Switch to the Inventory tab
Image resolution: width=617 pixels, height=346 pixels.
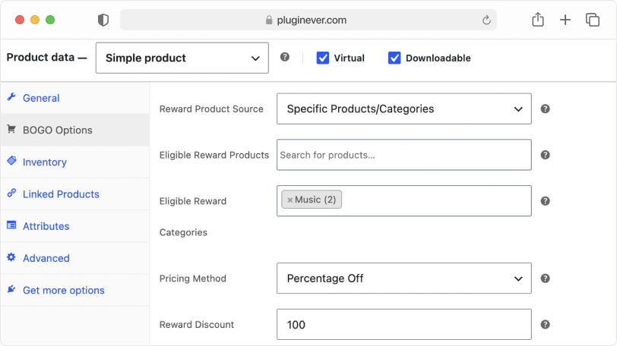coord(74,162)
